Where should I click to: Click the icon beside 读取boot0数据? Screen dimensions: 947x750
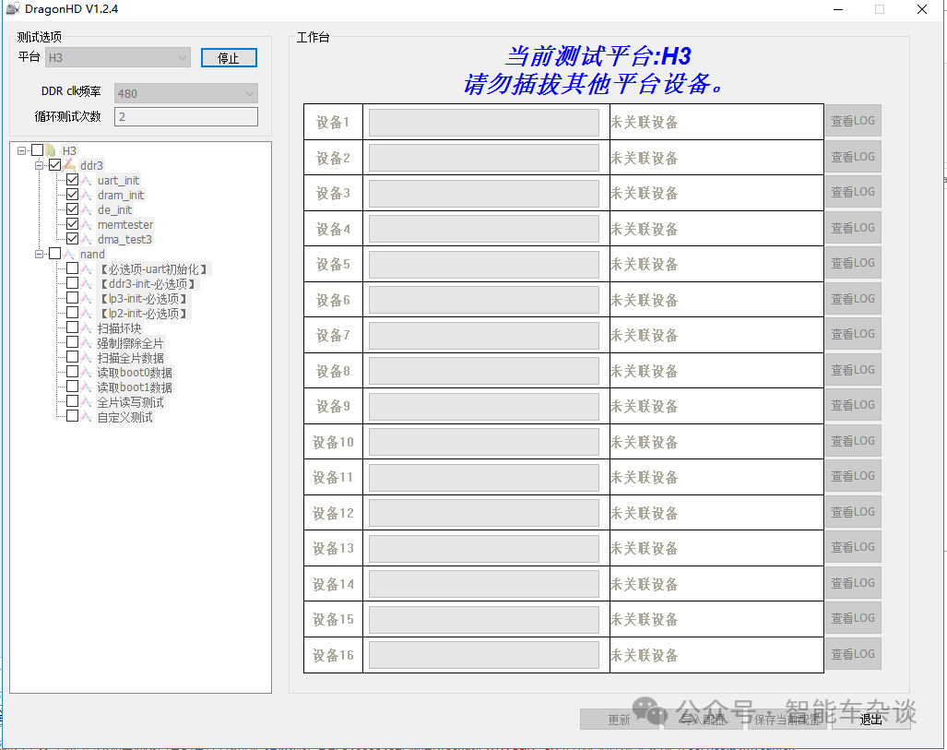tap(87, 373)
